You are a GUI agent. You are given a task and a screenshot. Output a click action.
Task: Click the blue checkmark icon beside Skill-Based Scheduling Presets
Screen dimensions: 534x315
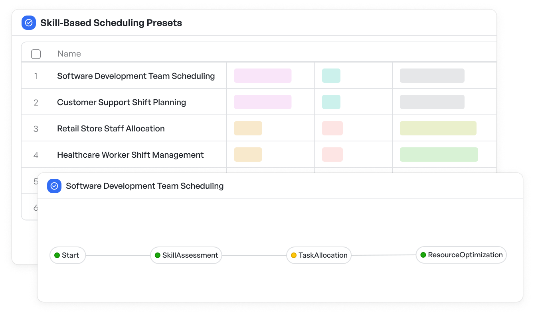[x=29, y=23]
